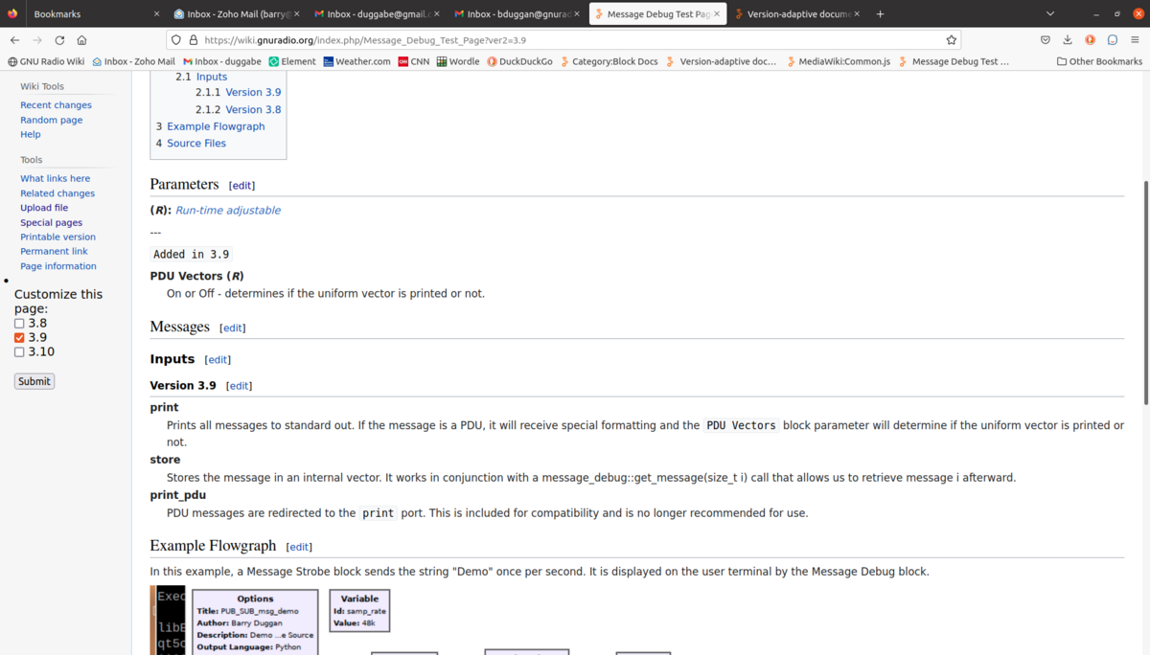Uncheck the 3.9 version checkbox

tap(19, 337)
